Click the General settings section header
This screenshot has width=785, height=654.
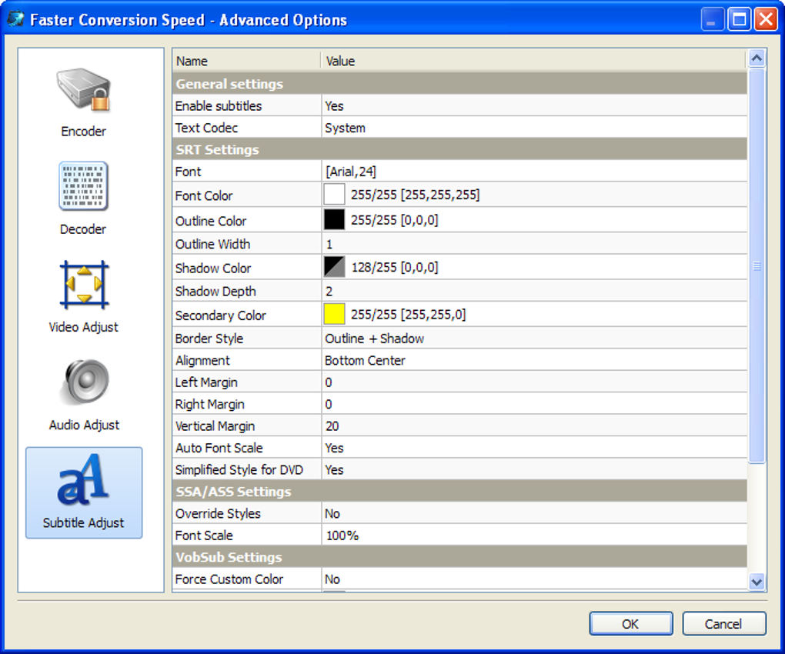pos(459,84)
